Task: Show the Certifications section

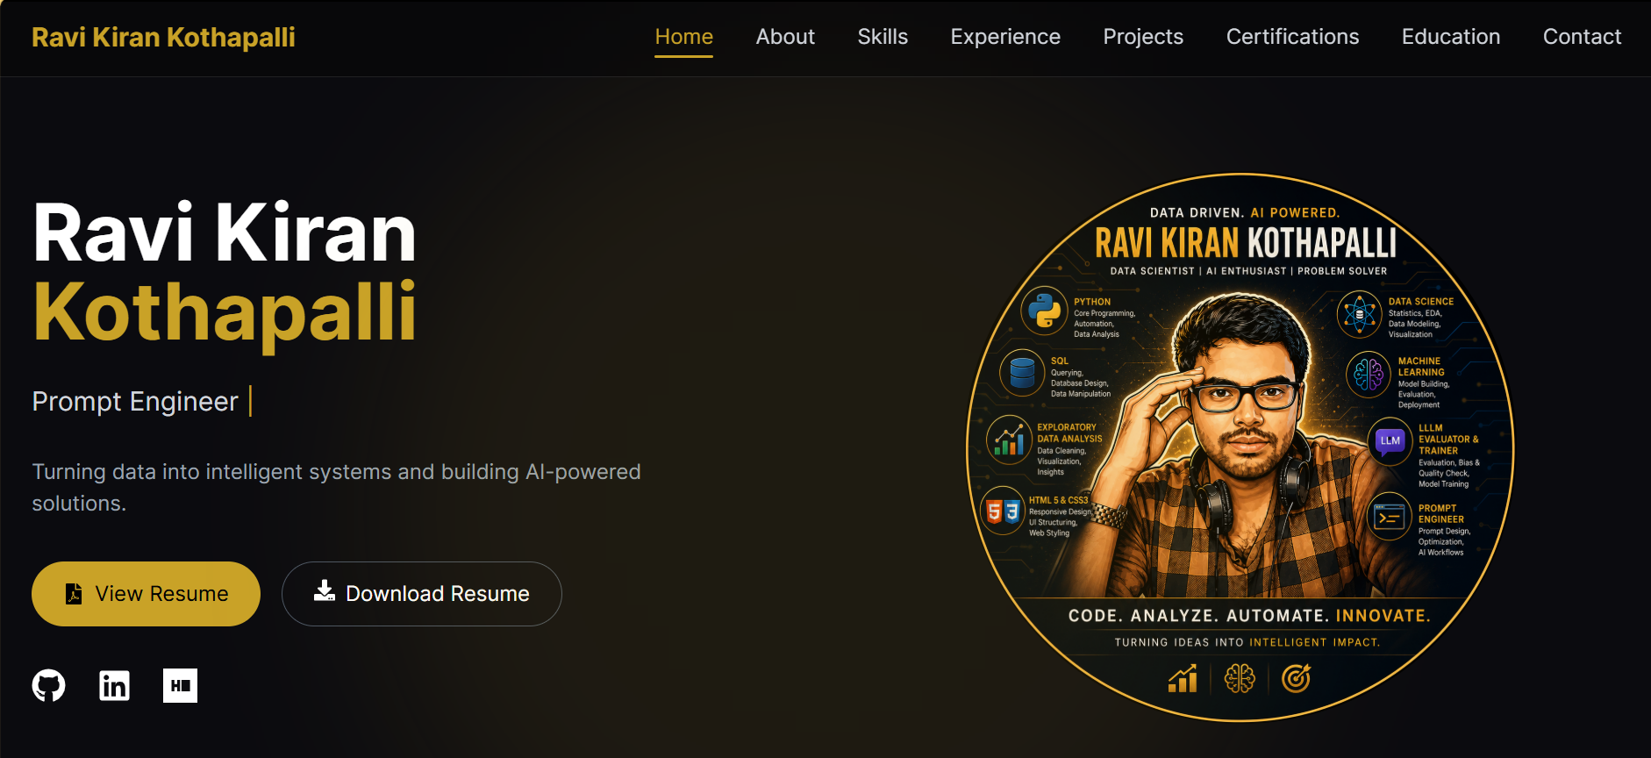Action: tap(1292, 37)
